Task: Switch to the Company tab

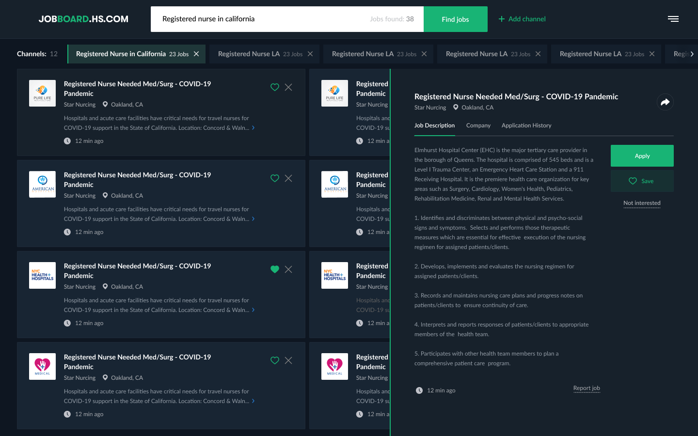Action: [x=478, y=125]
